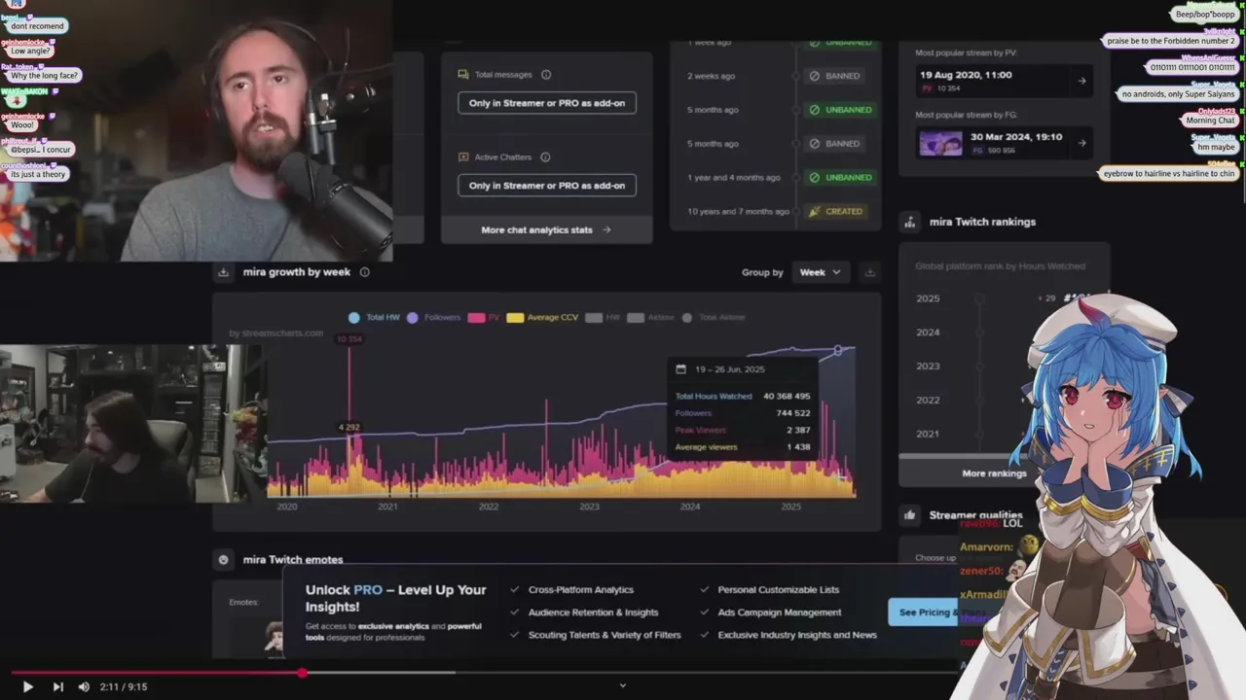Click the mira Twitch emotes section icon
Screen dimensions: 1246x700
(223, 560)
